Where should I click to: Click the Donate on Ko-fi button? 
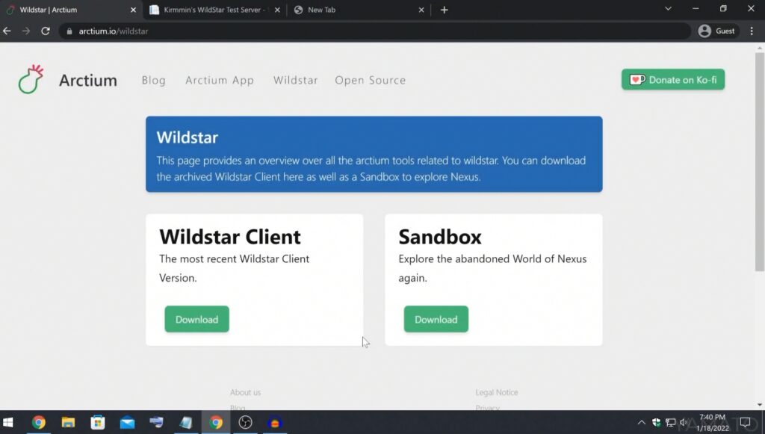pos(673,79)
